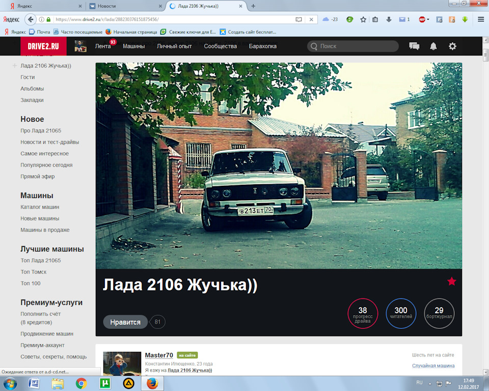Click the Firefox taskbar icon
Viewport: 489px width, 391px height.
pos(152,383)
